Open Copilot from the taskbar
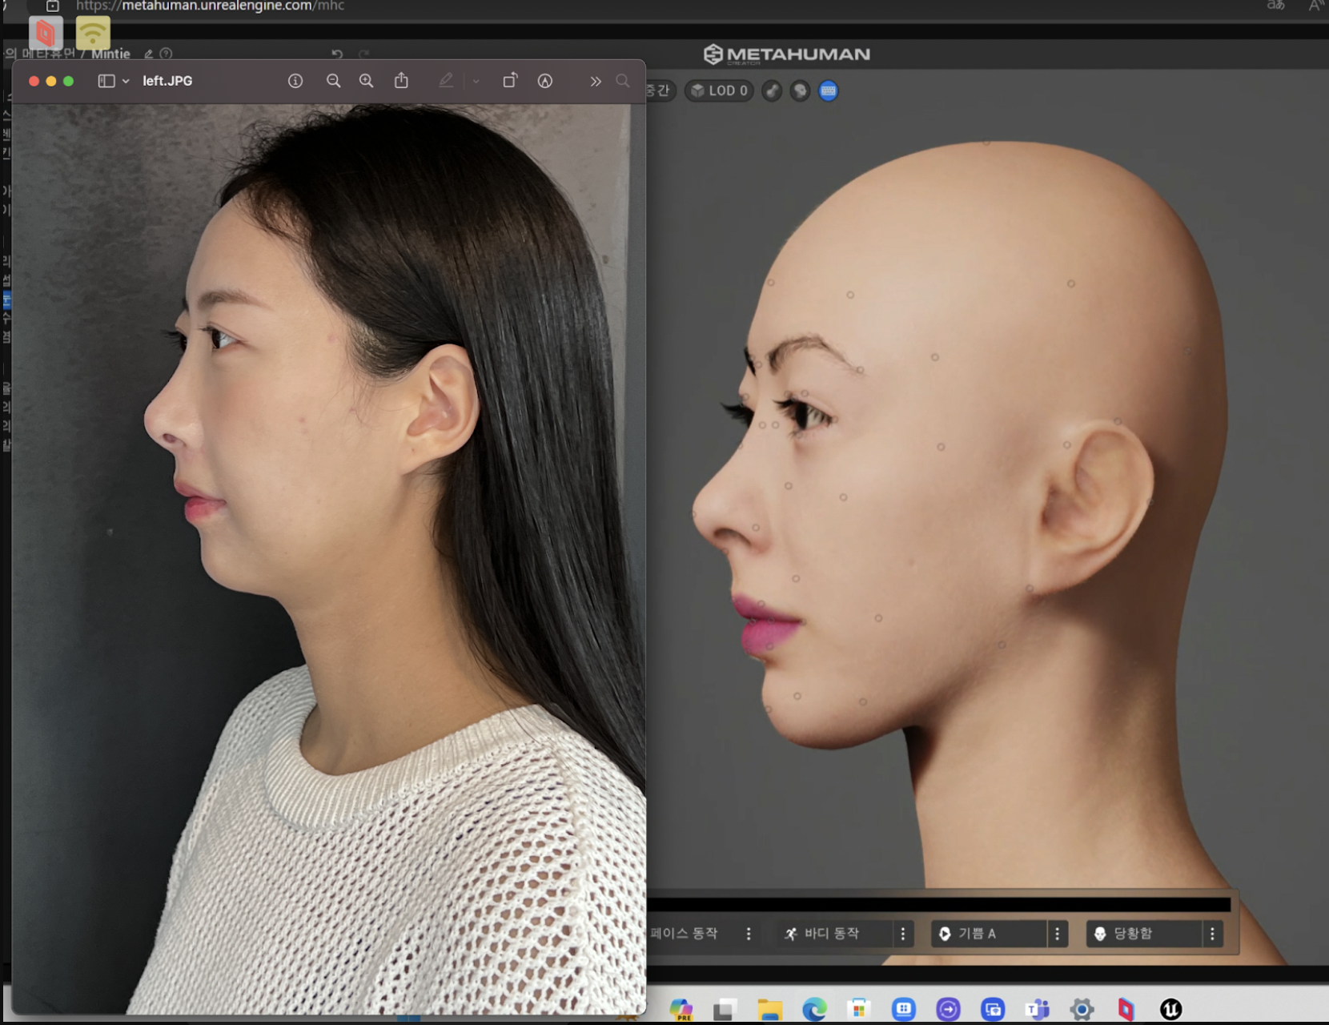Screen dimensions: 1329x1025 pyautogui.click(x=681, y=1009)
